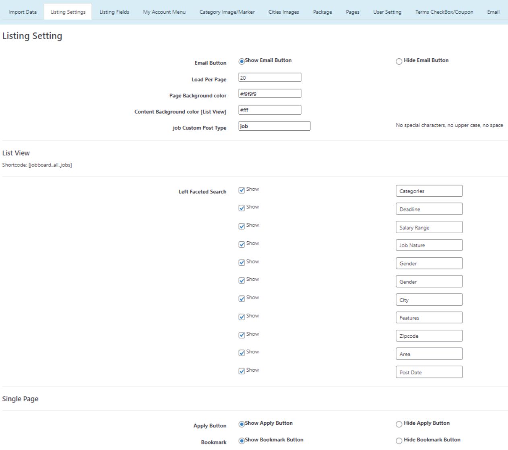Uncheck Show checkbox for Categories facet
The width and height of the screenshot is (508, 450).
click(x=242, y=190)
